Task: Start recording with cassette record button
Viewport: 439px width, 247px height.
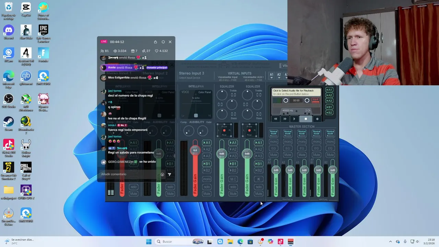Action: pos(317,119)
